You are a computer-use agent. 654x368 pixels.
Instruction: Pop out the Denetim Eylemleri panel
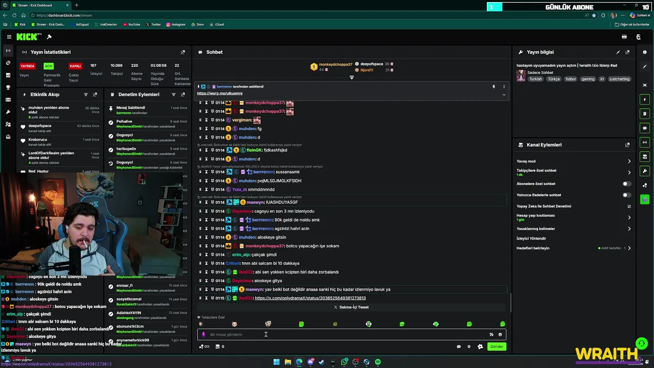click(183, 95)
